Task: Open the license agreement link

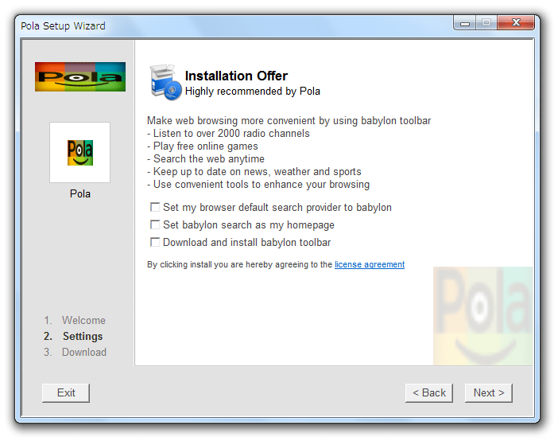Action: pos(370,264)
